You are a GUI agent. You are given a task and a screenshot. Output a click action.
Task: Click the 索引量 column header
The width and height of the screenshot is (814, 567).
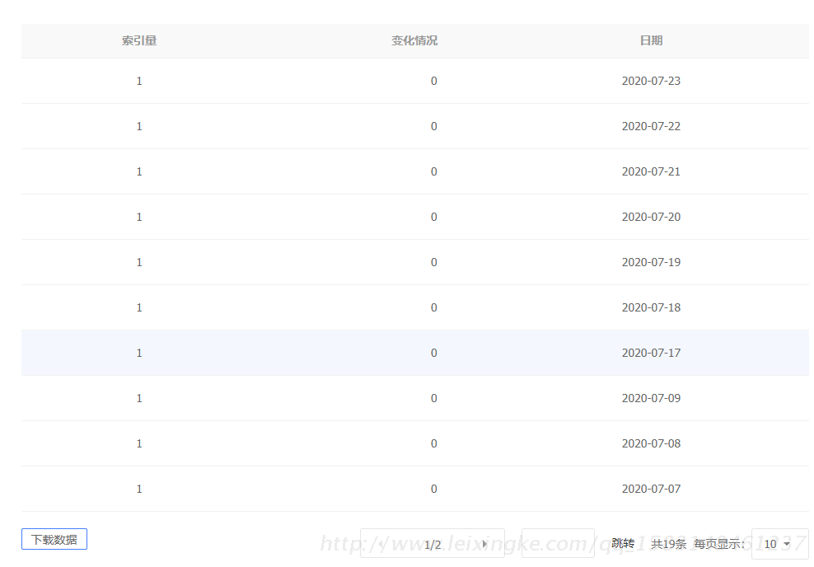tap(139, 40)
